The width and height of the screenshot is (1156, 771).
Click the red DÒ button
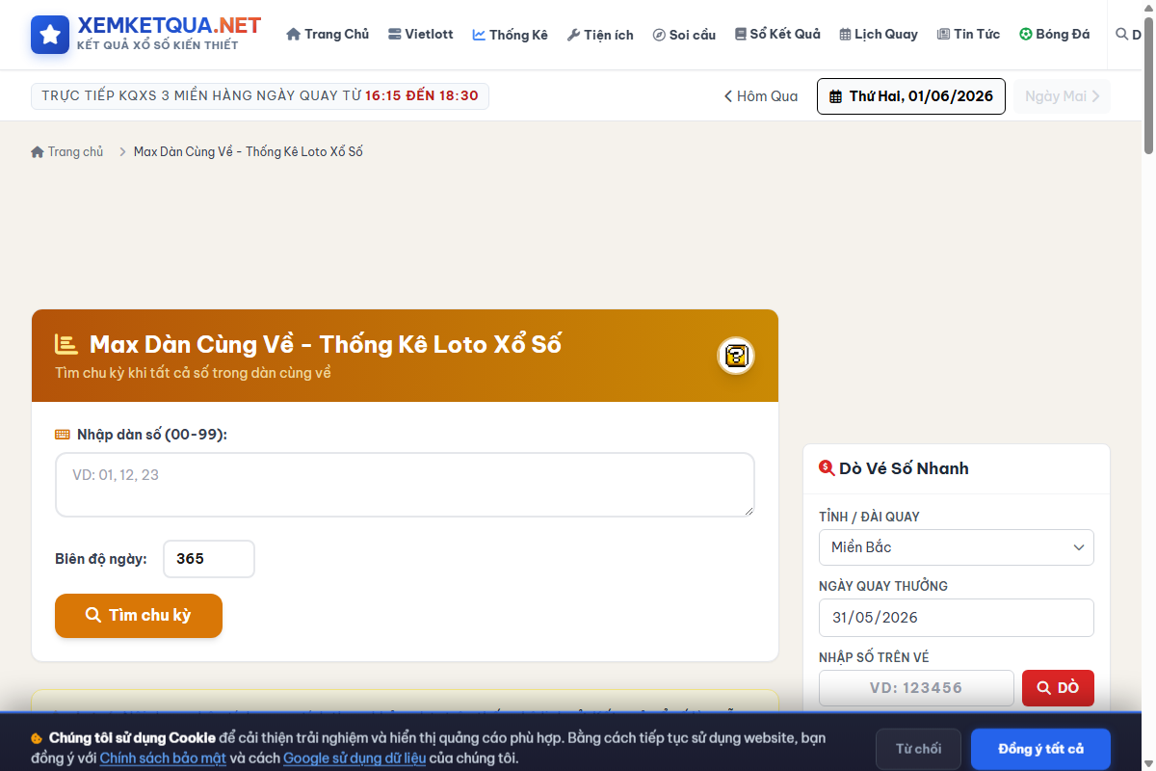click(x=1058, y=688)
